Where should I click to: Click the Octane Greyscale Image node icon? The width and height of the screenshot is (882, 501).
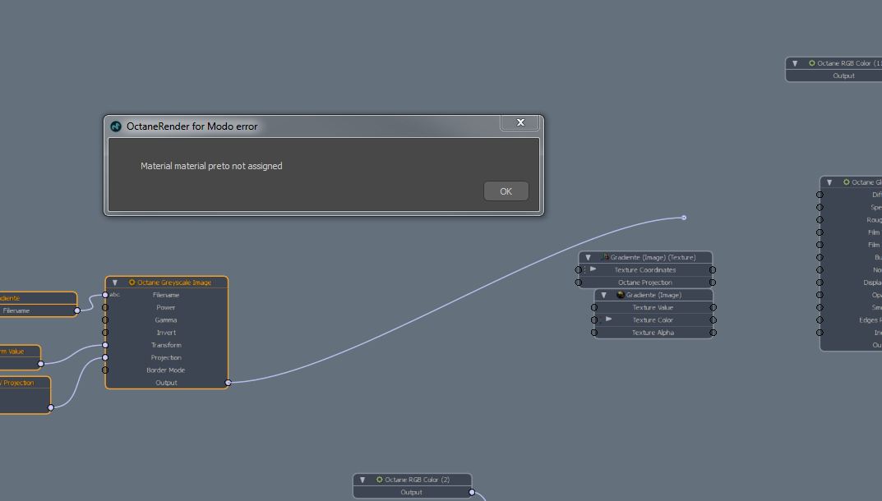pos(132,283)
